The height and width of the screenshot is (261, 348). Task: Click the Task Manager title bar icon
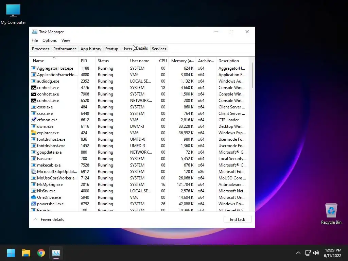[35, 32]
